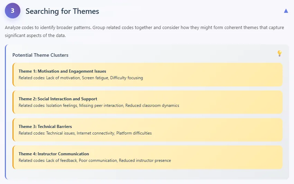The width and height of the screenshot is (294, 184).
Task: Select the 'Reduced classroom dynamics' code
Action: pos(152,105)
